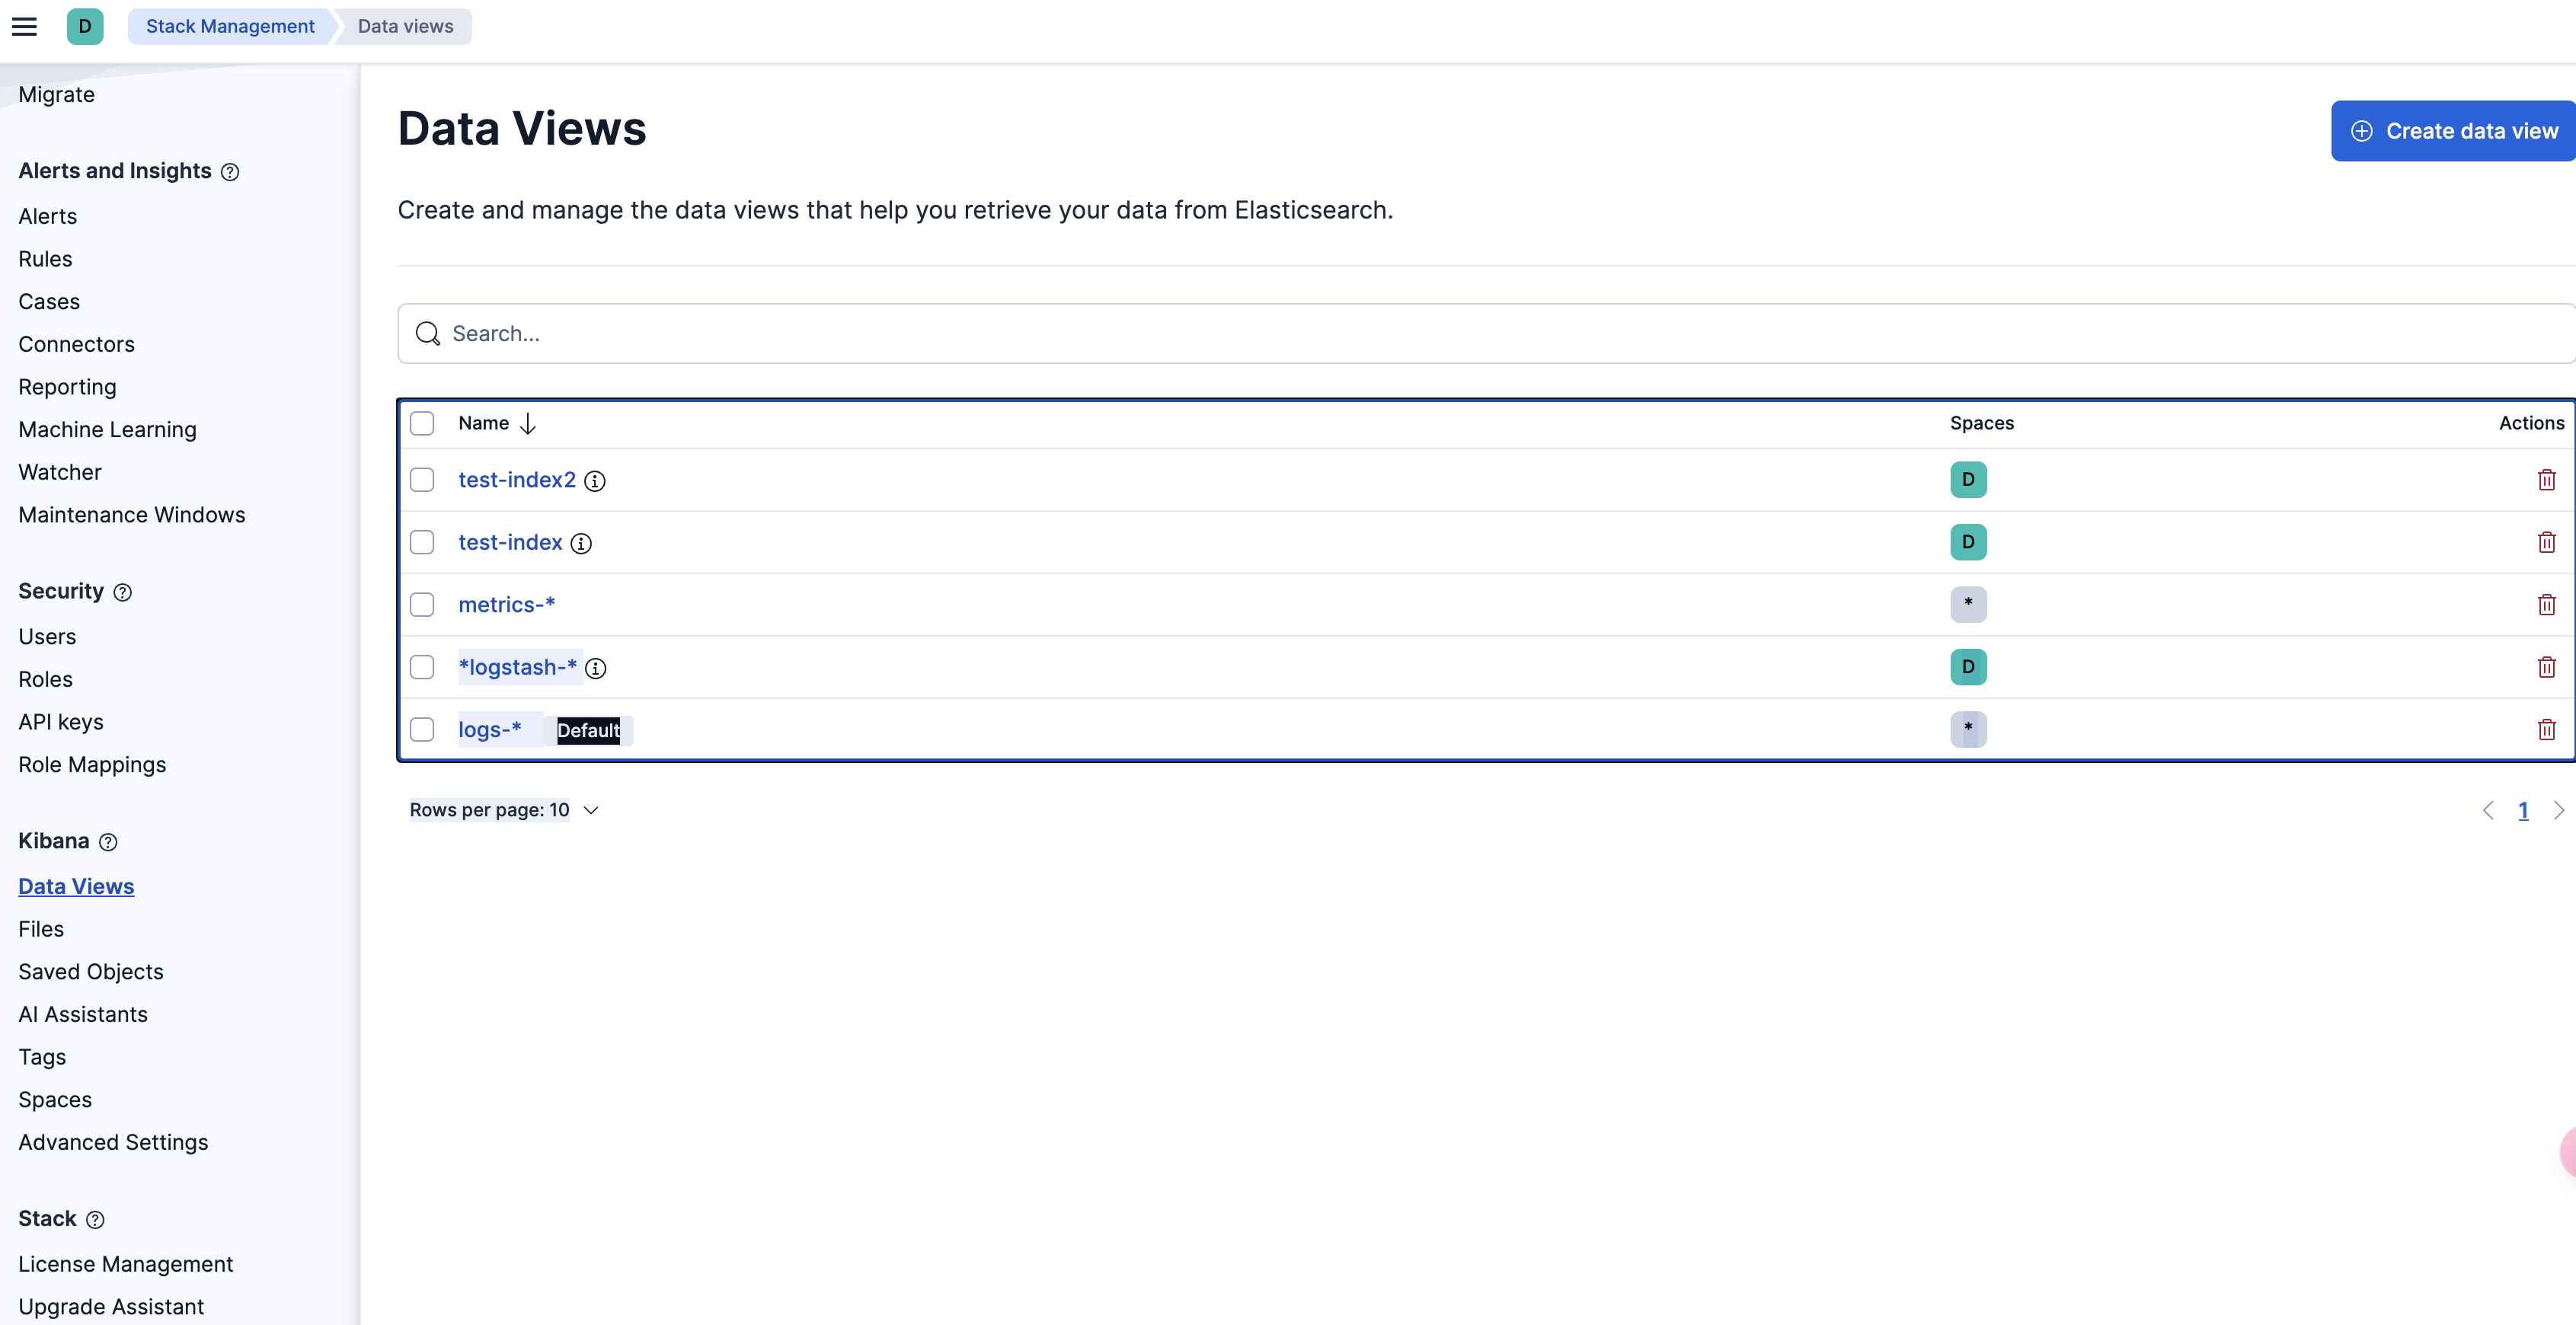The width and height of the screenshot is (2576, 1325).
Task: Open Spaces under Kibana
Action: pos(55,1100)
